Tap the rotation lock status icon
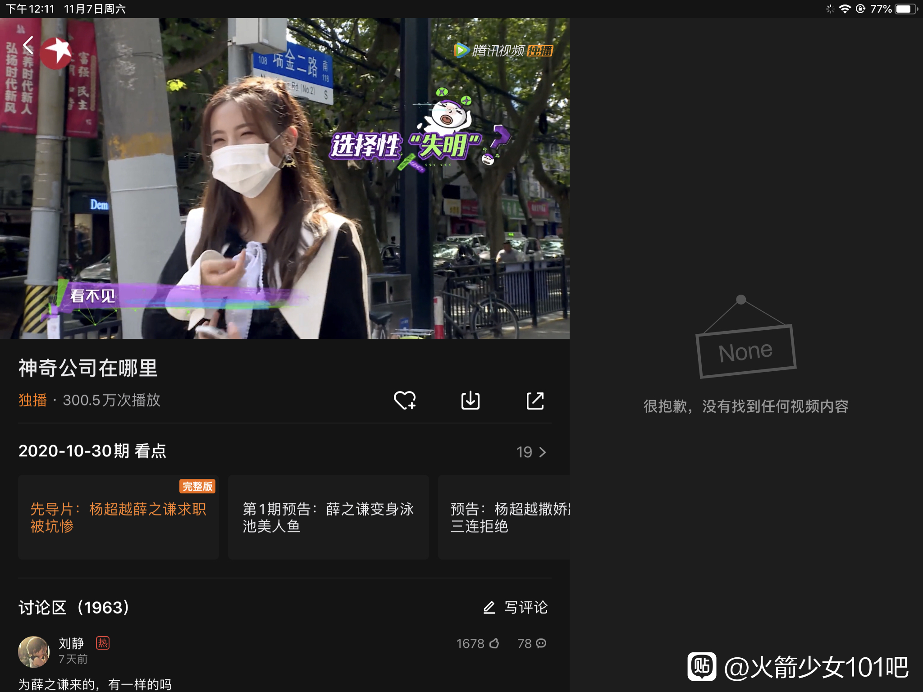 pos(860,9)
